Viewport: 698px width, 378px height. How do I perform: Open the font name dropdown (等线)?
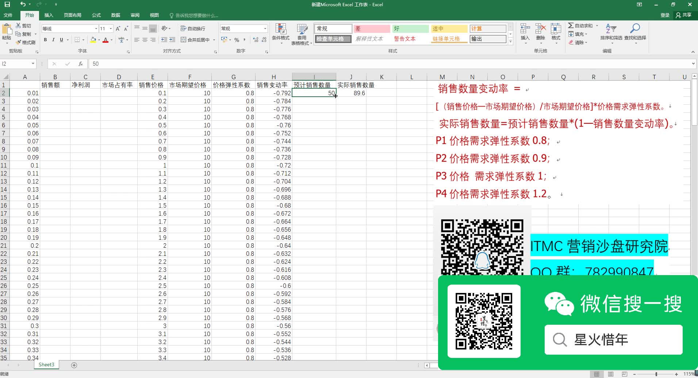[x=96, y=28]
